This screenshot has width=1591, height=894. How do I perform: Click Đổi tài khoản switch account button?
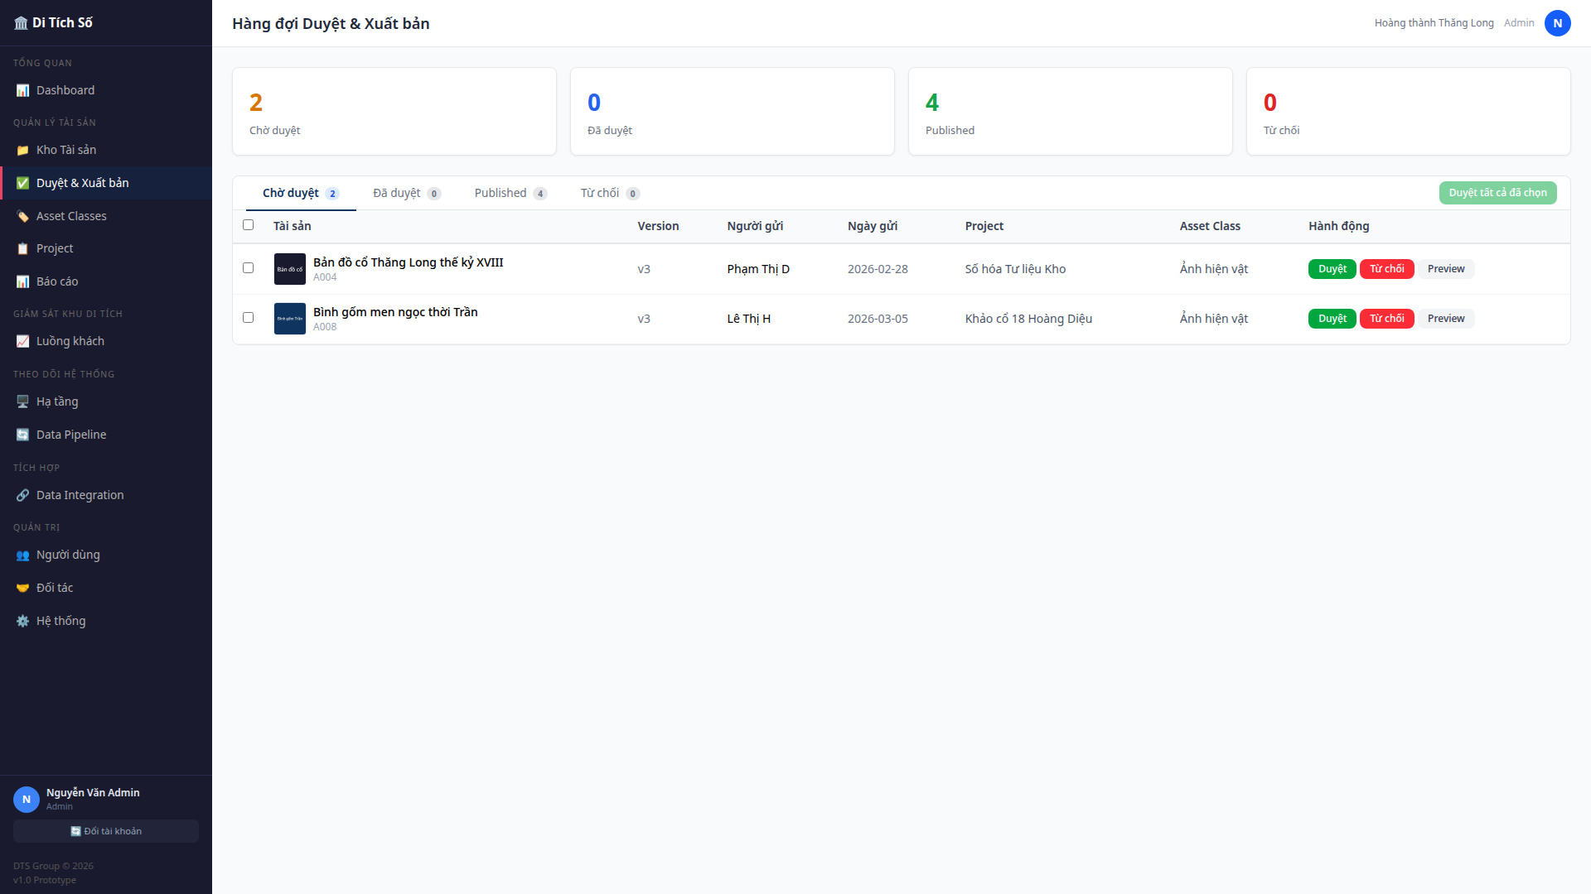(x=106, y=831)
